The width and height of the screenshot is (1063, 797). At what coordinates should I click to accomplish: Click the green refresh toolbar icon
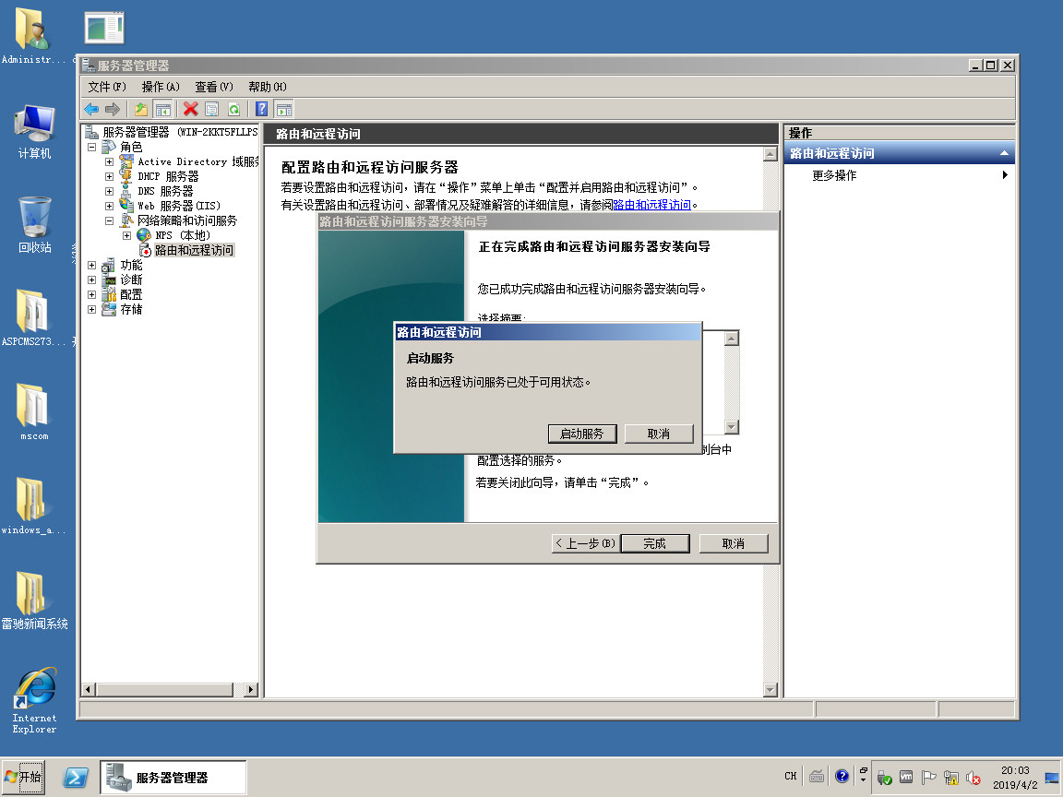[233, 109]
